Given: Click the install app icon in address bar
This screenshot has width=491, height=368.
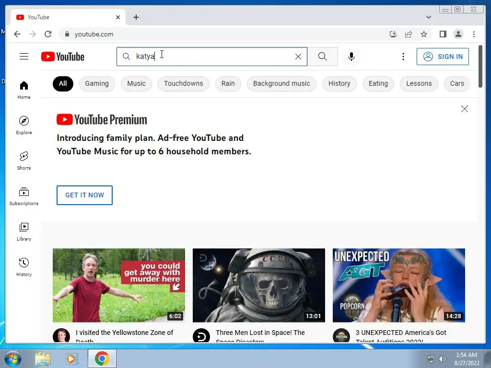Looking at the screenshot, I should [x=393, y=34].
